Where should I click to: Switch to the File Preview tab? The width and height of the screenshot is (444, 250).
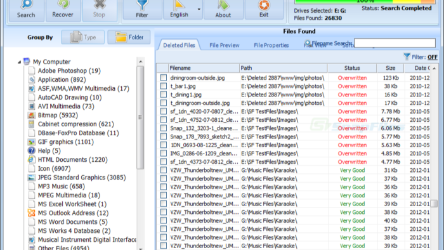tap(225, 45)
